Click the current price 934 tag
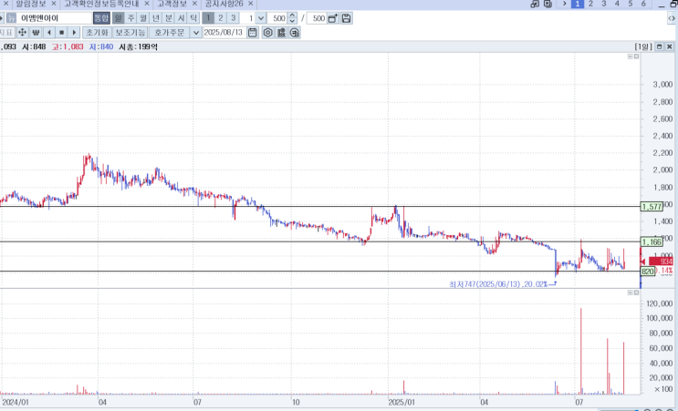 pos(661,262)
